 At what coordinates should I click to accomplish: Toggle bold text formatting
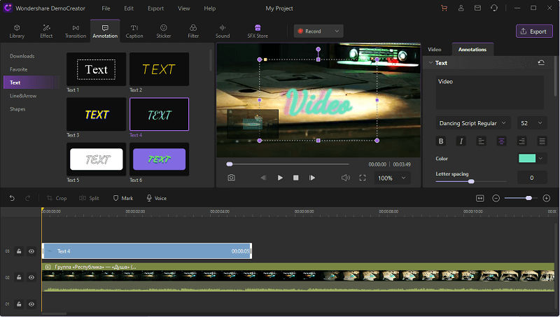(441, 141)
